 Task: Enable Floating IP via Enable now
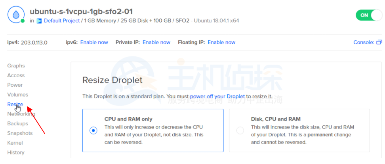(x=221, y=42)
